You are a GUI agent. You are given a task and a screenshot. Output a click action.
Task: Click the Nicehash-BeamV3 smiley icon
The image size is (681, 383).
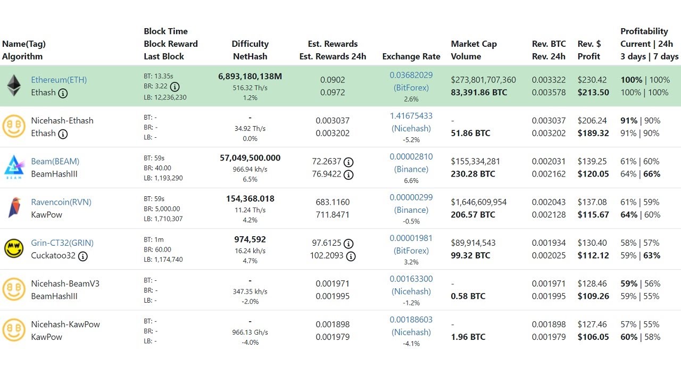point(14,289)
